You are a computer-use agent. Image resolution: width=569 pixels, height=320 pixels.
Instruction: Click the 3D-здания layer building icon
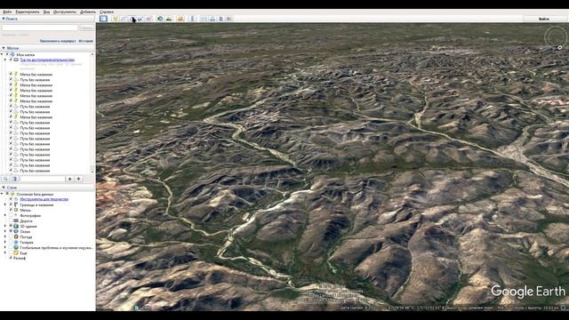[x=16, y=226]
